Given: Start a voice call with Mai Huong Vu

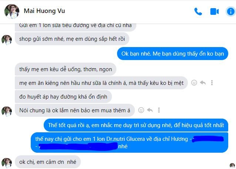Looking at the screenshot, I should [198, 11].
